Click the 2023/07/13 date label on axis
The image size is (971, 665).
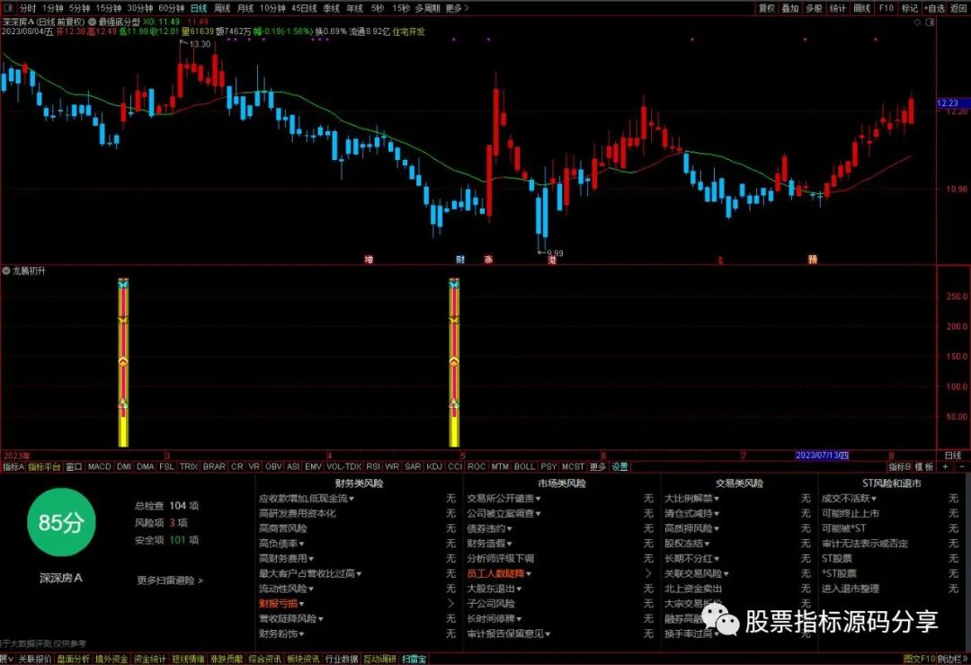[x=822, y=455]
